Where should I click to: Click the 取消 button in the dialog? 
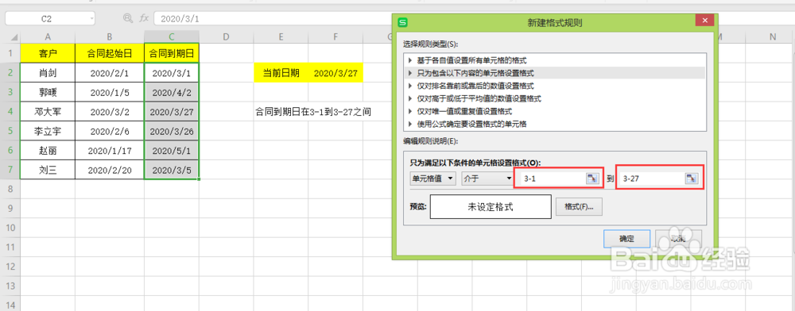pos(678,238)
